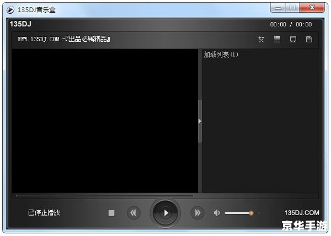The width and height of the screenshot is (331, 236).
Task: Skip to next track with forward button
Action: coord(197,213)
